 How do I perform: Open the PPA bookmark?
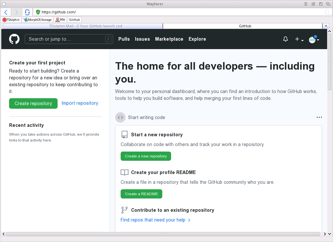[x=60, y=20]
